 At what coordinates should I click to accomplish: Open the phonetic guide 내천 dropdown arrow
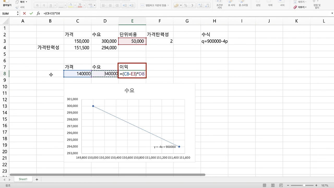(x=94, y=5)
